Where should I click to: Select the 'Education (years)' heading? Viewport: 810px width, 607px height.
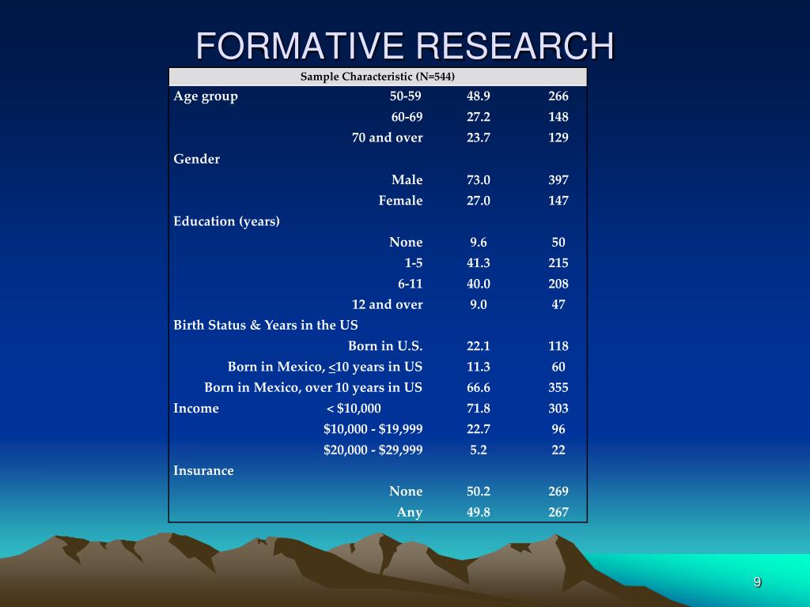[226, 221]
